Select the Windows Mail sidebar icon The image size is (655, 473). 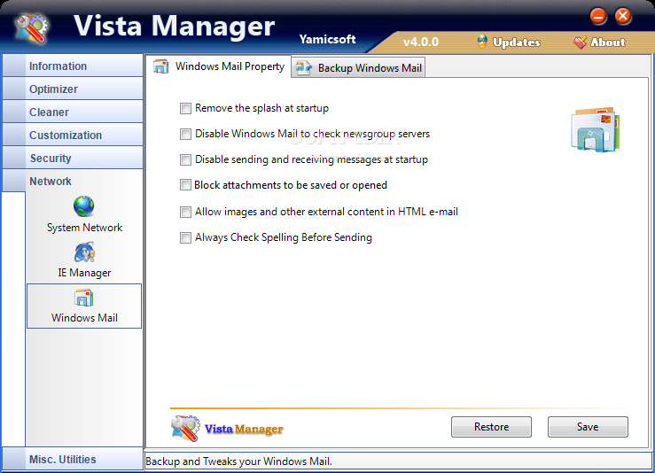coord(84,299)
